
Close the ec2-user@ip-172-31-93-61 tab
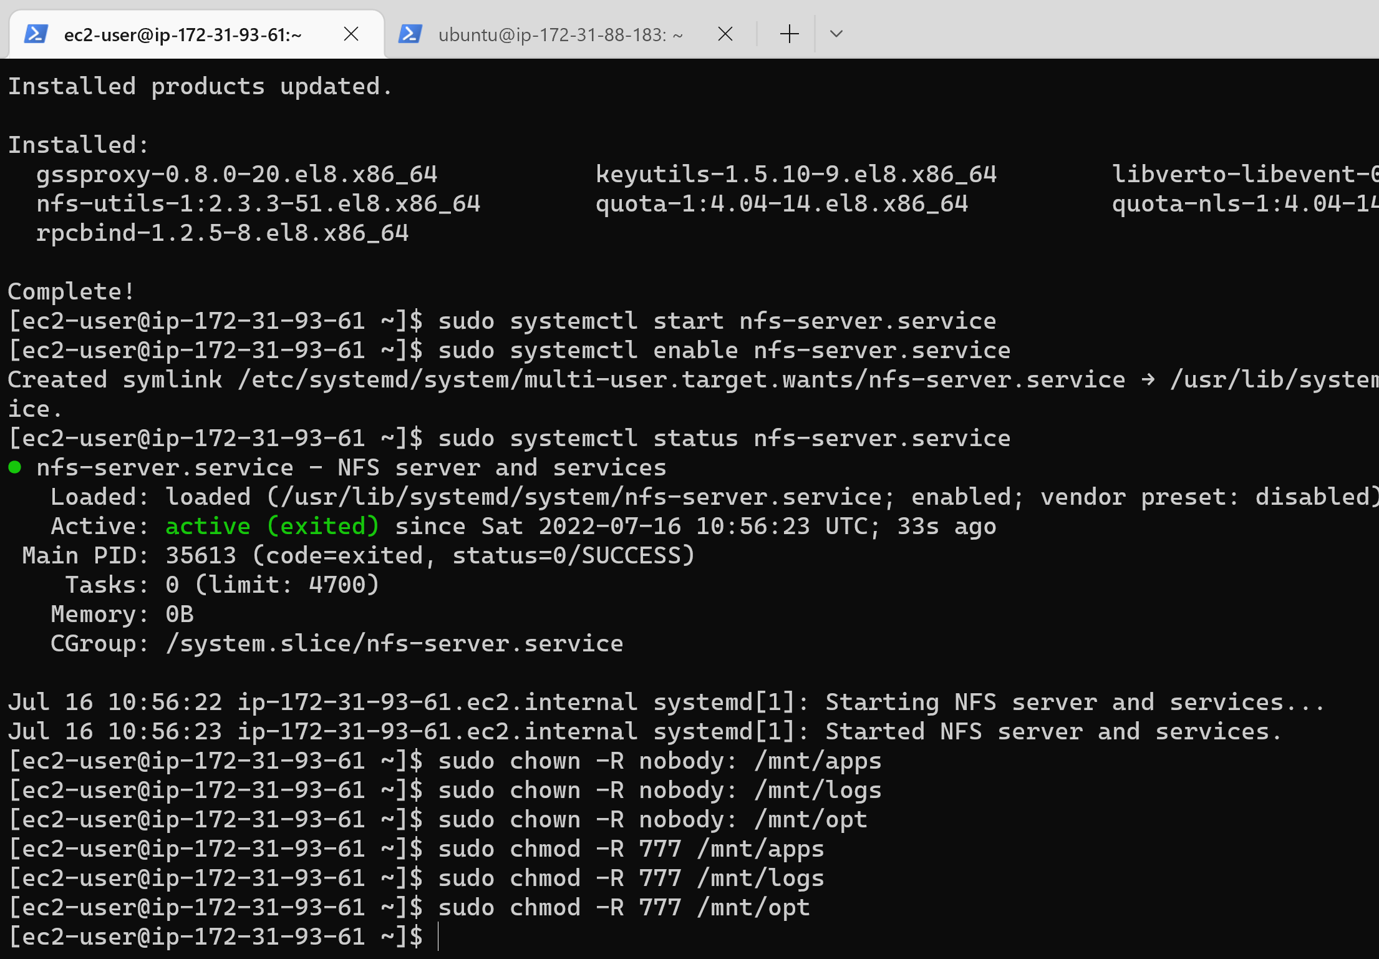click(351, 34)
